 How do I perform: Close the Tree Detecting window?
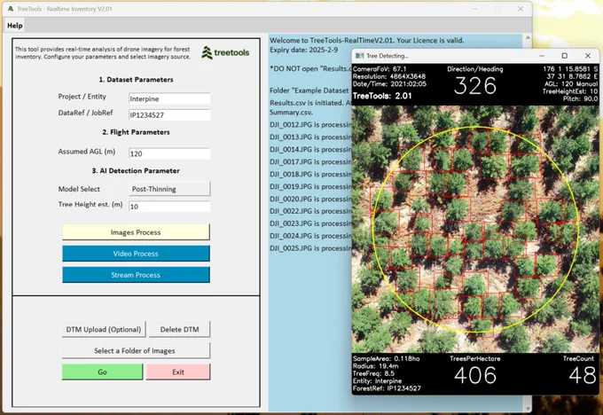coord(588,56)
